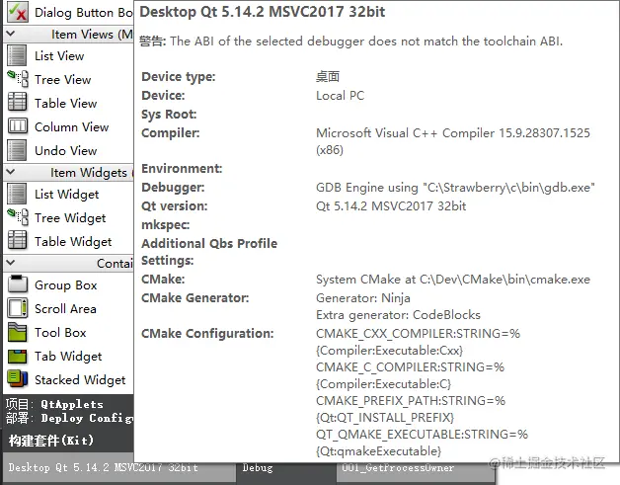Click the QT_QMAKE_EXECUTABLE configuration line
This screenshot has width=620, height=485.
click(422, 443)
